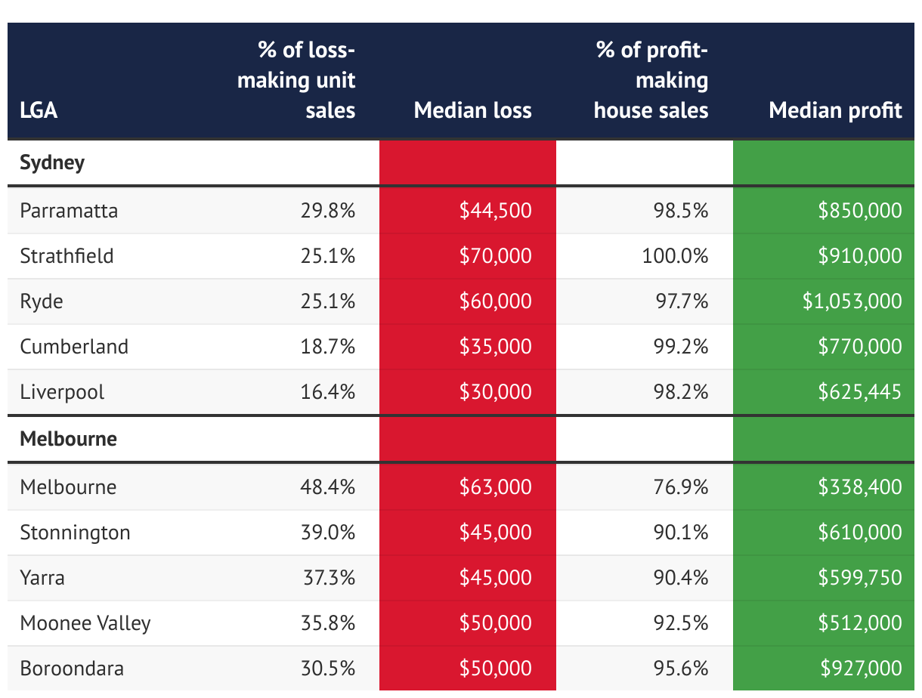Click Liverpool's $625,445 median profit cell
The width and height of the screenshot is (922, 698).
[x=860, y=392]
